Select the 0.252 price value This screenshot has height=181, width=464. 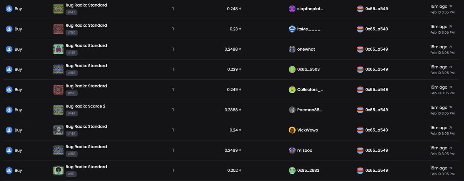point(232,170)
